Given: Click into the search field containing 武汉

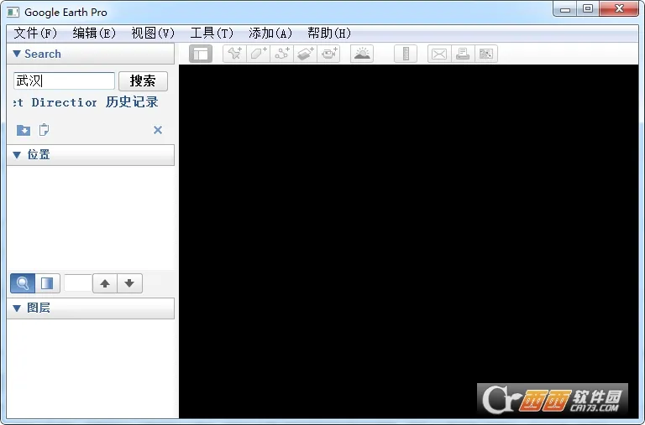Looking at the screenshot, I should click(x=64, y=81).
